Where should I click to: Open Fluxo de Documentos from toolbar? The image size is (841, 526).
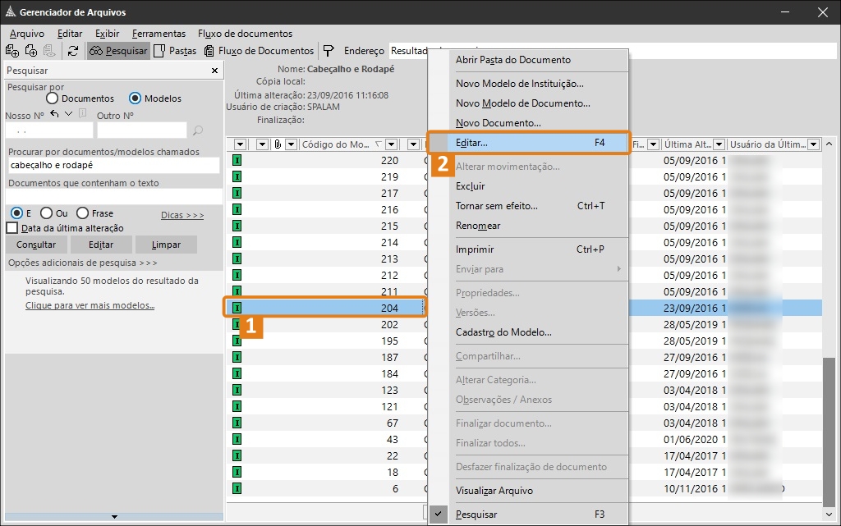pyautogui.click(x=259, y=51)
